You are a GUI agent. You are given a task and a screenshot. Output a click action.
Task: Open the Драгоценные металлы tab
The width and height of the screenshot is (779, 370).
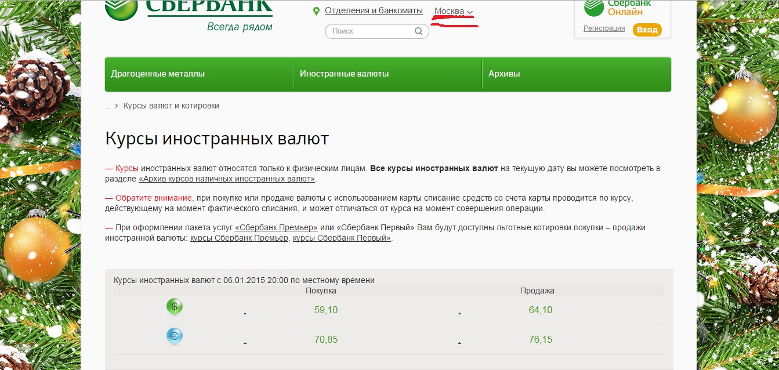pos(199,74)
